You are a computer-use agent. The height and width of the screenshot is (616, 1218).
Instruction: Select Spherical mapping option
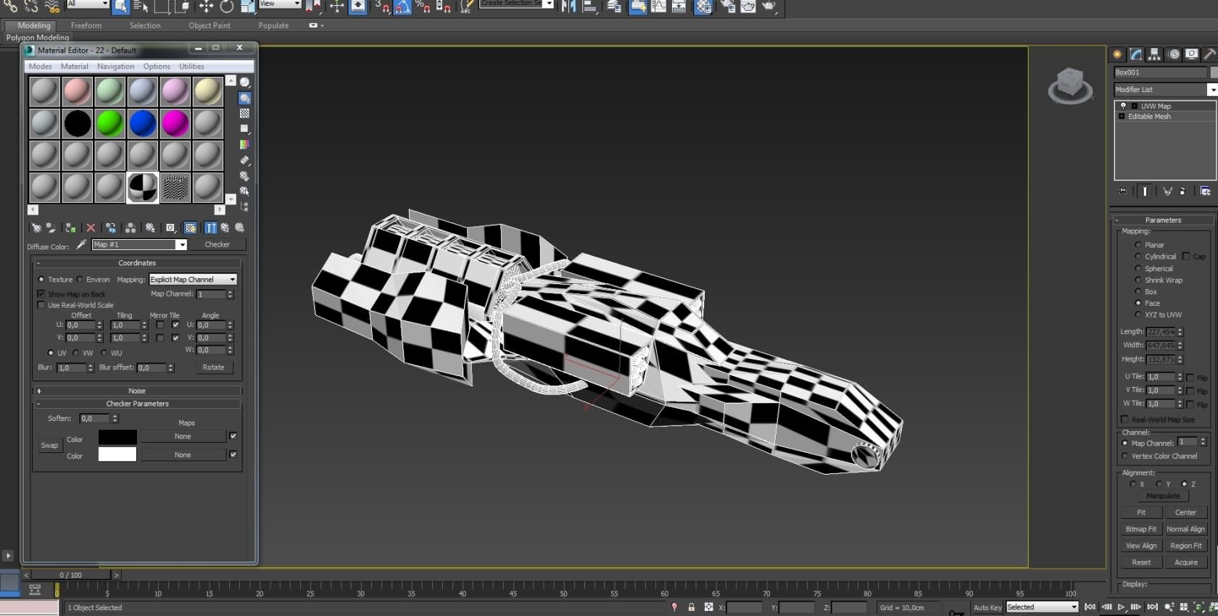1138,268
